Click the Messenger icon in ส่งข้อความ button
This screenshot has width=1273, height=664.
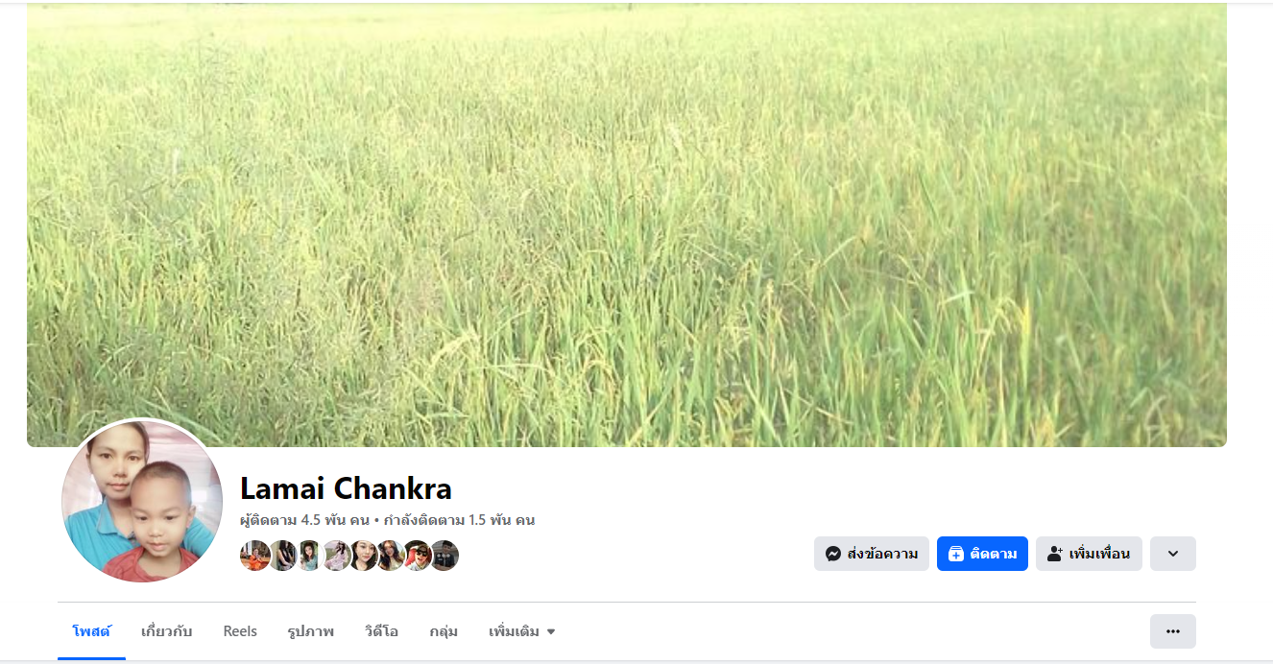[x=833, y=554]
